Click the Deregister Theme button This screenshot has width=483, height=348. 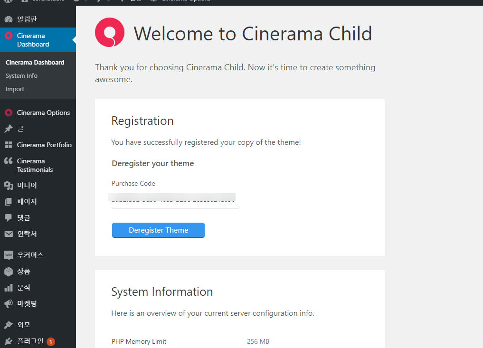(x=158, y=230)
